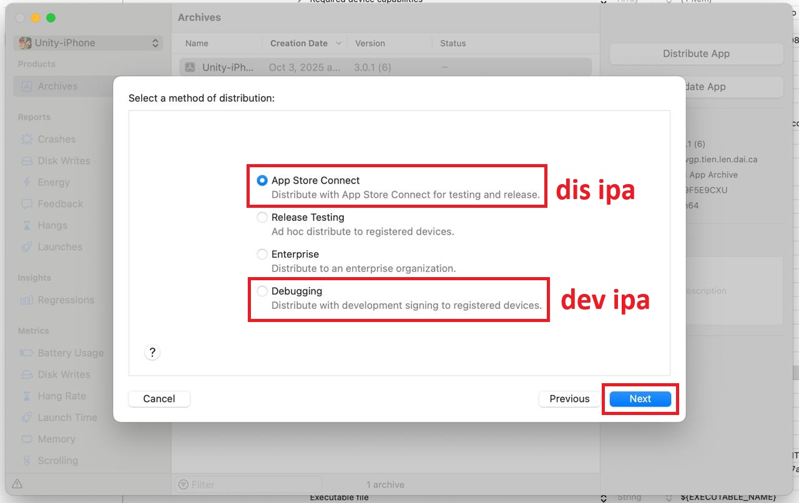Select the Disk Writes icon under Reports
Image resolution: width=799 pixels, height=503 pixels.
point(27,161)
